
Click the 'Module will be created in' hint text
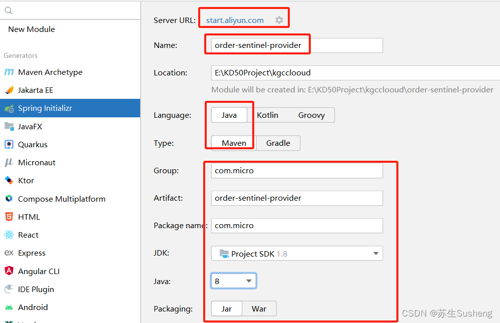click(352, 90)
